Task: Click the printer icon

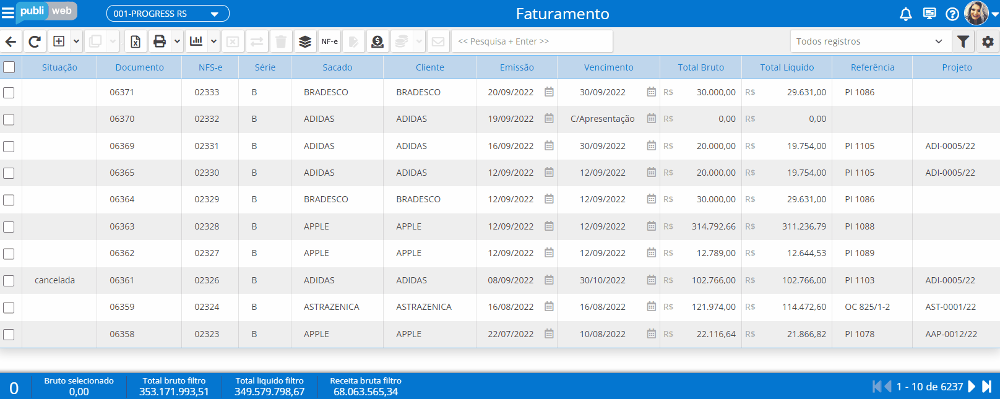Action: tap(160, 41)
